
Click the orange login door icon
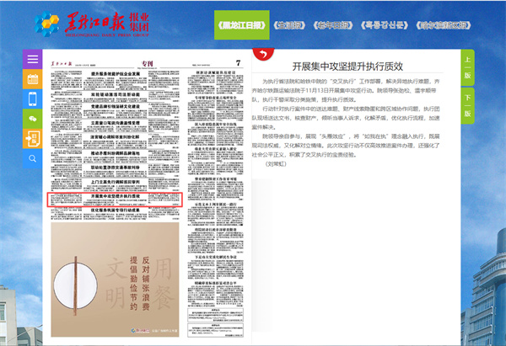click(x=33, y=139)
